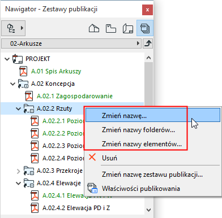Close the Nawigator palette
This screenshot has height=218, width=222.
pos(147,10)
